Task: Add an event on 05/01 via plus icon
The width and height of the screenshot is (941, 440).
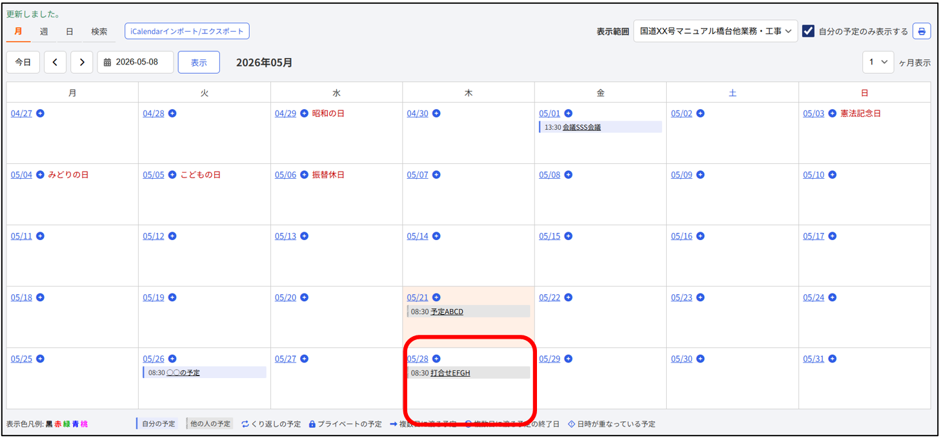Action: point(569,114)
